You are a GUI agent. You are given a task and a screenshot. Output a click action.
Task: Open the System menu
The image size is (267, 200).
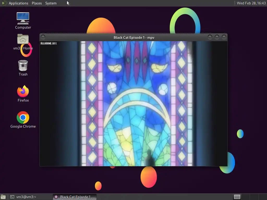pos(51,3)
